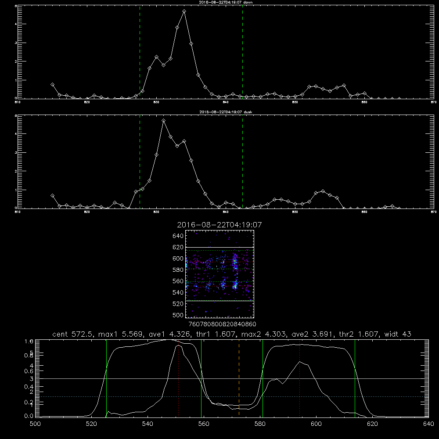Click the heatmap image thumbnail

(219, 274)
